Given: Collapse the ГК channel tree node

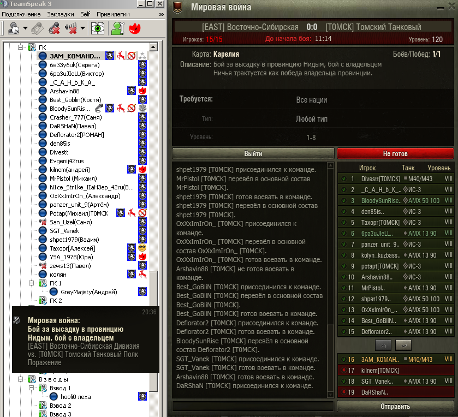Looking at the screenshot, I should pos(20,47).
